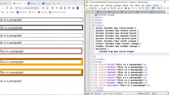Open the Pirple.com bookmark
Screen dimensions: 169x95
(x=58, y=12)
